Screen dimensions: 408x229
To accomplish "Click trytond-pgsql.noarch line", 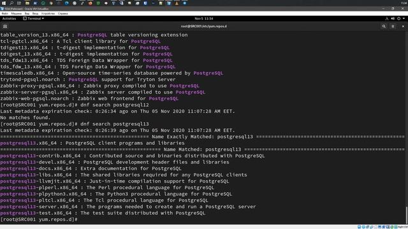I will (88, 80).
